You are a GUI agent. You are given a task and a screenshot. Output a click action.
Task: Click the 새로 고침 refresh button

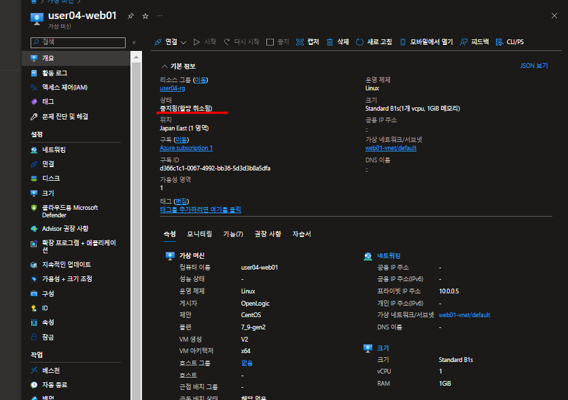coord(374,42)
